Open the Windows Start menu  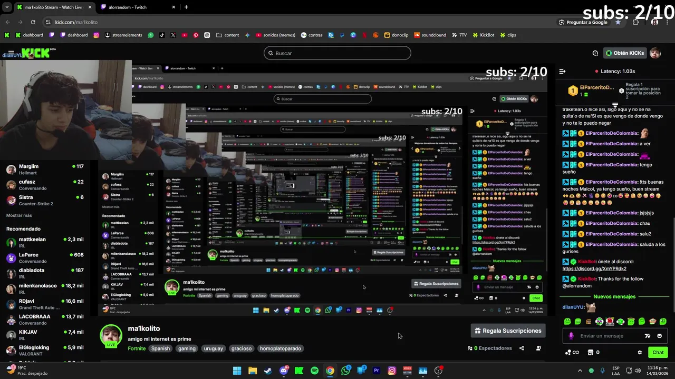[x=237, y=371]
